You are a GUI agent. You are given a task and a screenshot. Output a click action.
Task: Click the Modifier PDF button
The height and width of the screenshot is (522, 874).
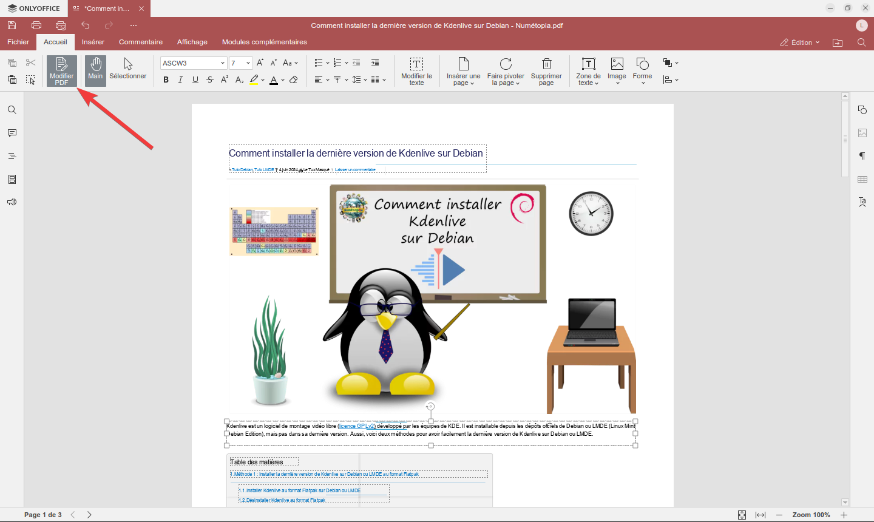[x=62, y=71]
